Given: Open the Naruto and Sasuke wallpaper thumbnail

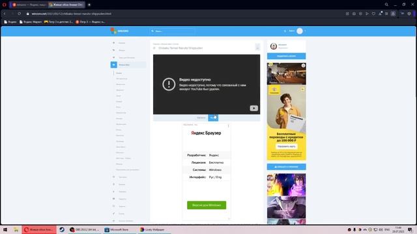Looking at the screenshot, I should (x=287, y=185).
